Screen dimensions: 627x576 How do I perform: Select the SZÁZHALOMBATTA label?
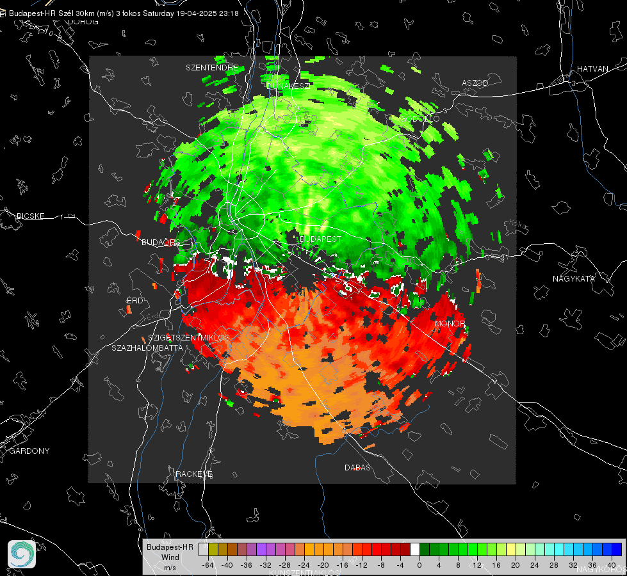147,348
